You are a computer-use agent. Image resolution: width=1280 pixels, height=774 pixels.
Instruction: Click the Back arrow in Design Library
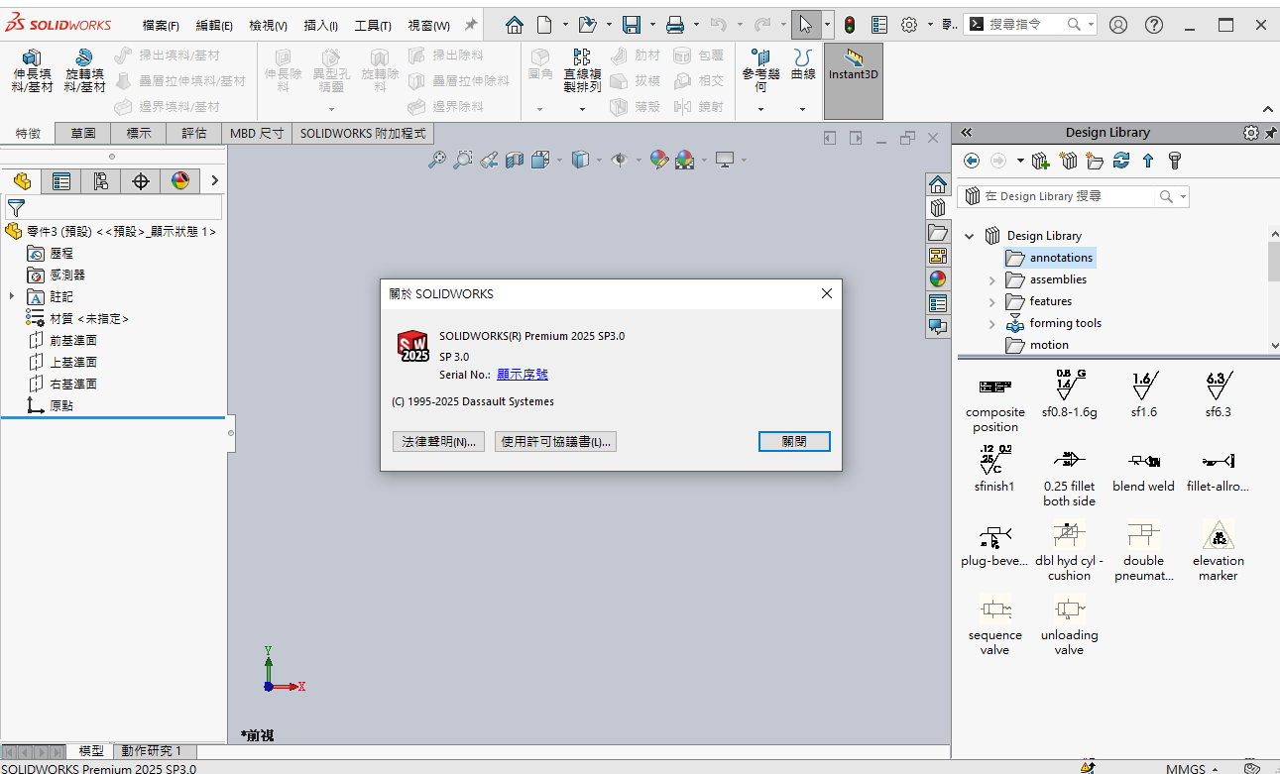972,161
